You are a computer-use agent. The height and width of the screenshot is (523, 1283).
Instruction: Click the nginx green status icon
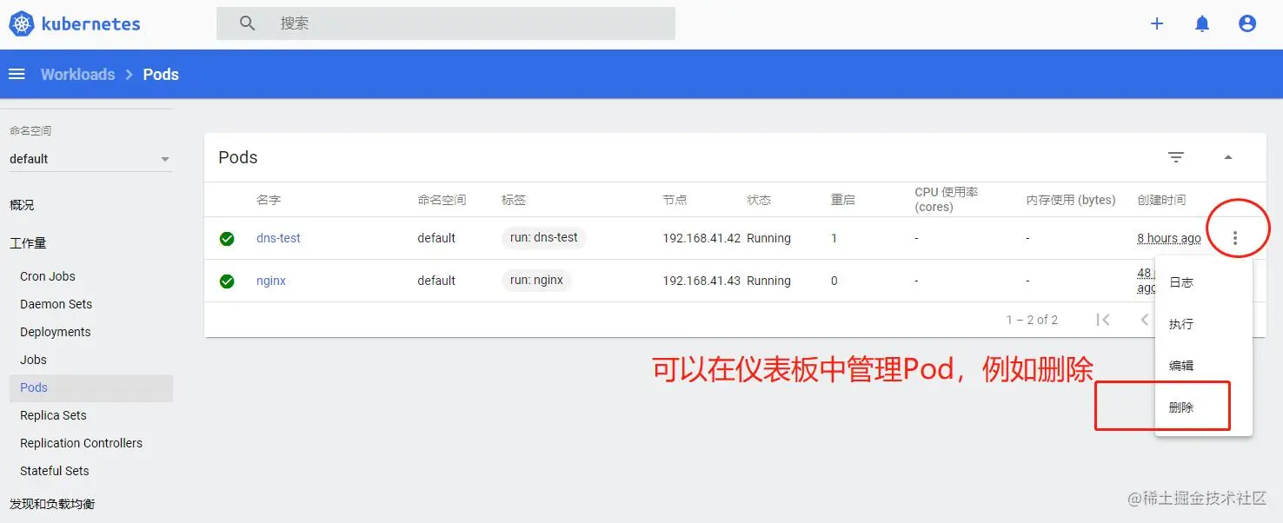coord(227,281)
